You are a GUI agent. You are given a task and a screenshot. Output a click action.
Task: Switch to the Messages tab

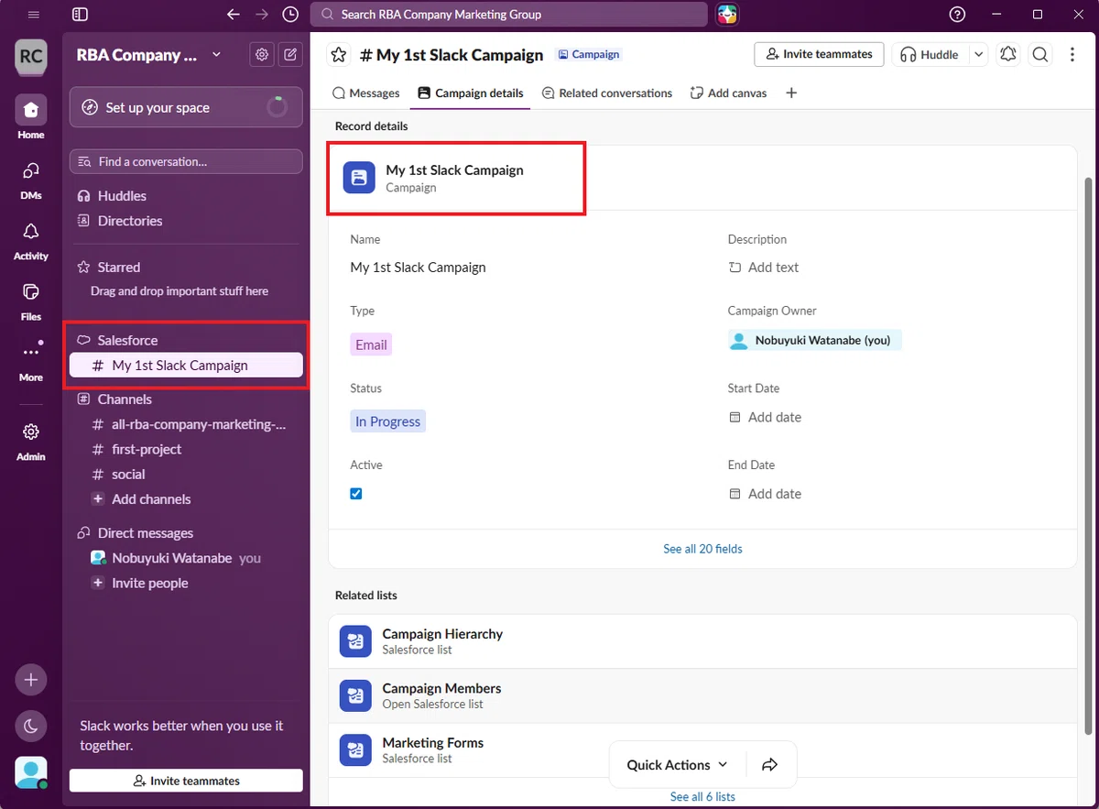pyautogui.click(x=366, y=93)
